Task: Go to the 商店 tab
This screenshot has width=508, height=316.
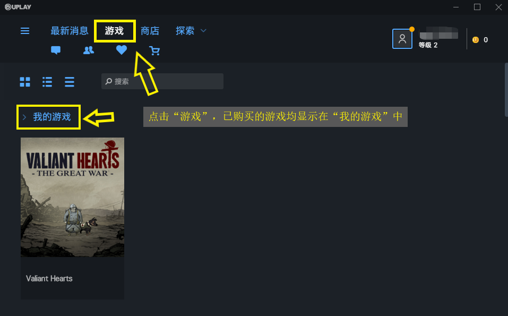Action: [150, 31]
